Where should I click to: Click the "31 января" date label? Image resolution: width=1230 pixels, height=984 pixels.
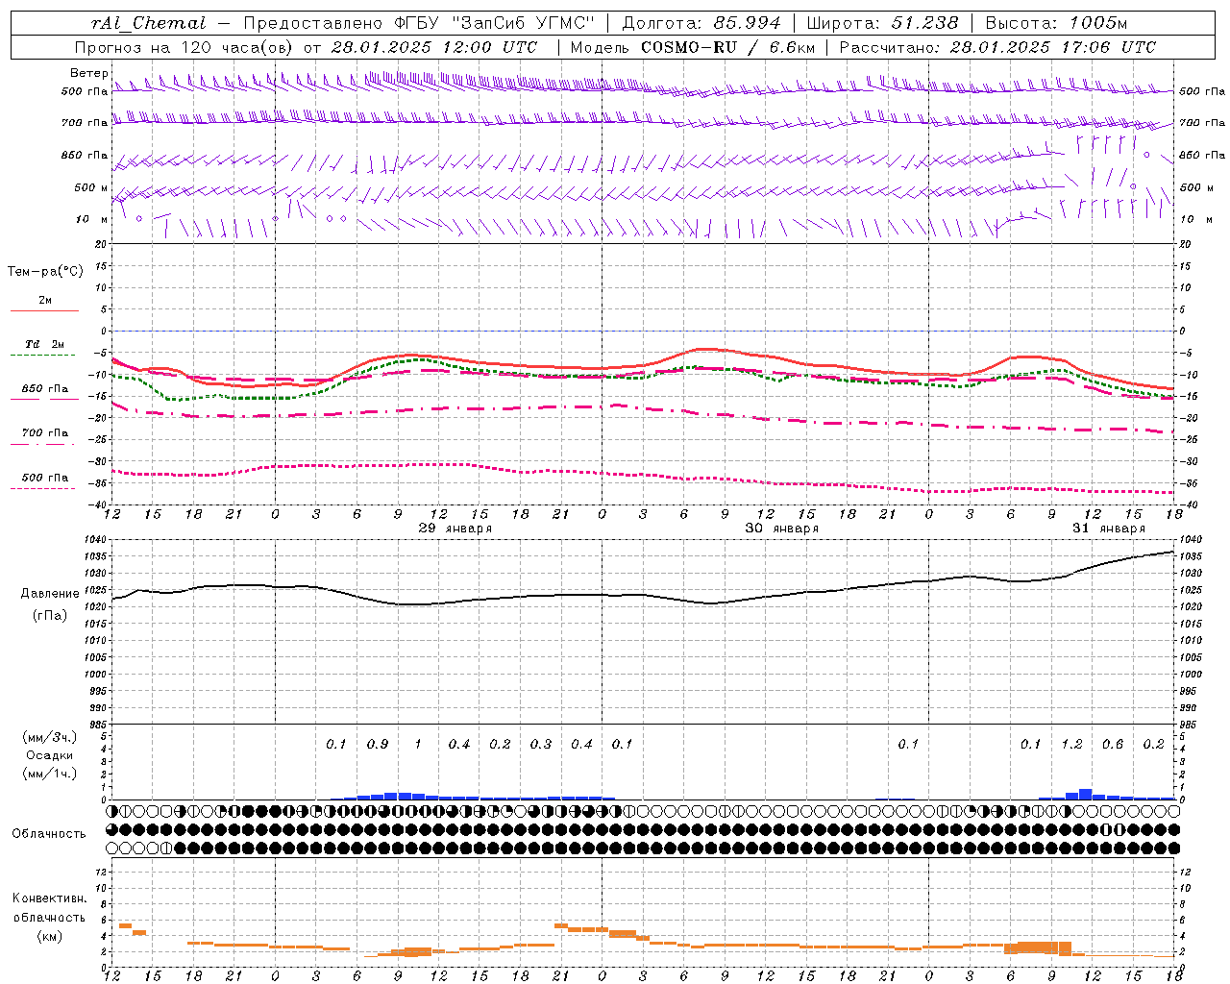[1109, 529]
